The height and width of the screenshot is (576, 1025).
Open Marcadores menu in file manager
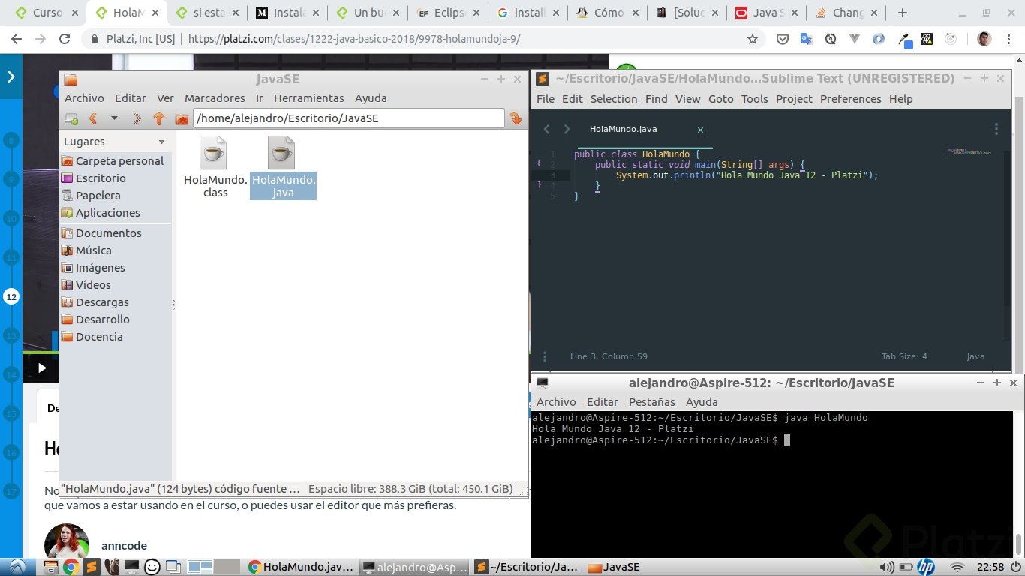[x=215, y=98]
